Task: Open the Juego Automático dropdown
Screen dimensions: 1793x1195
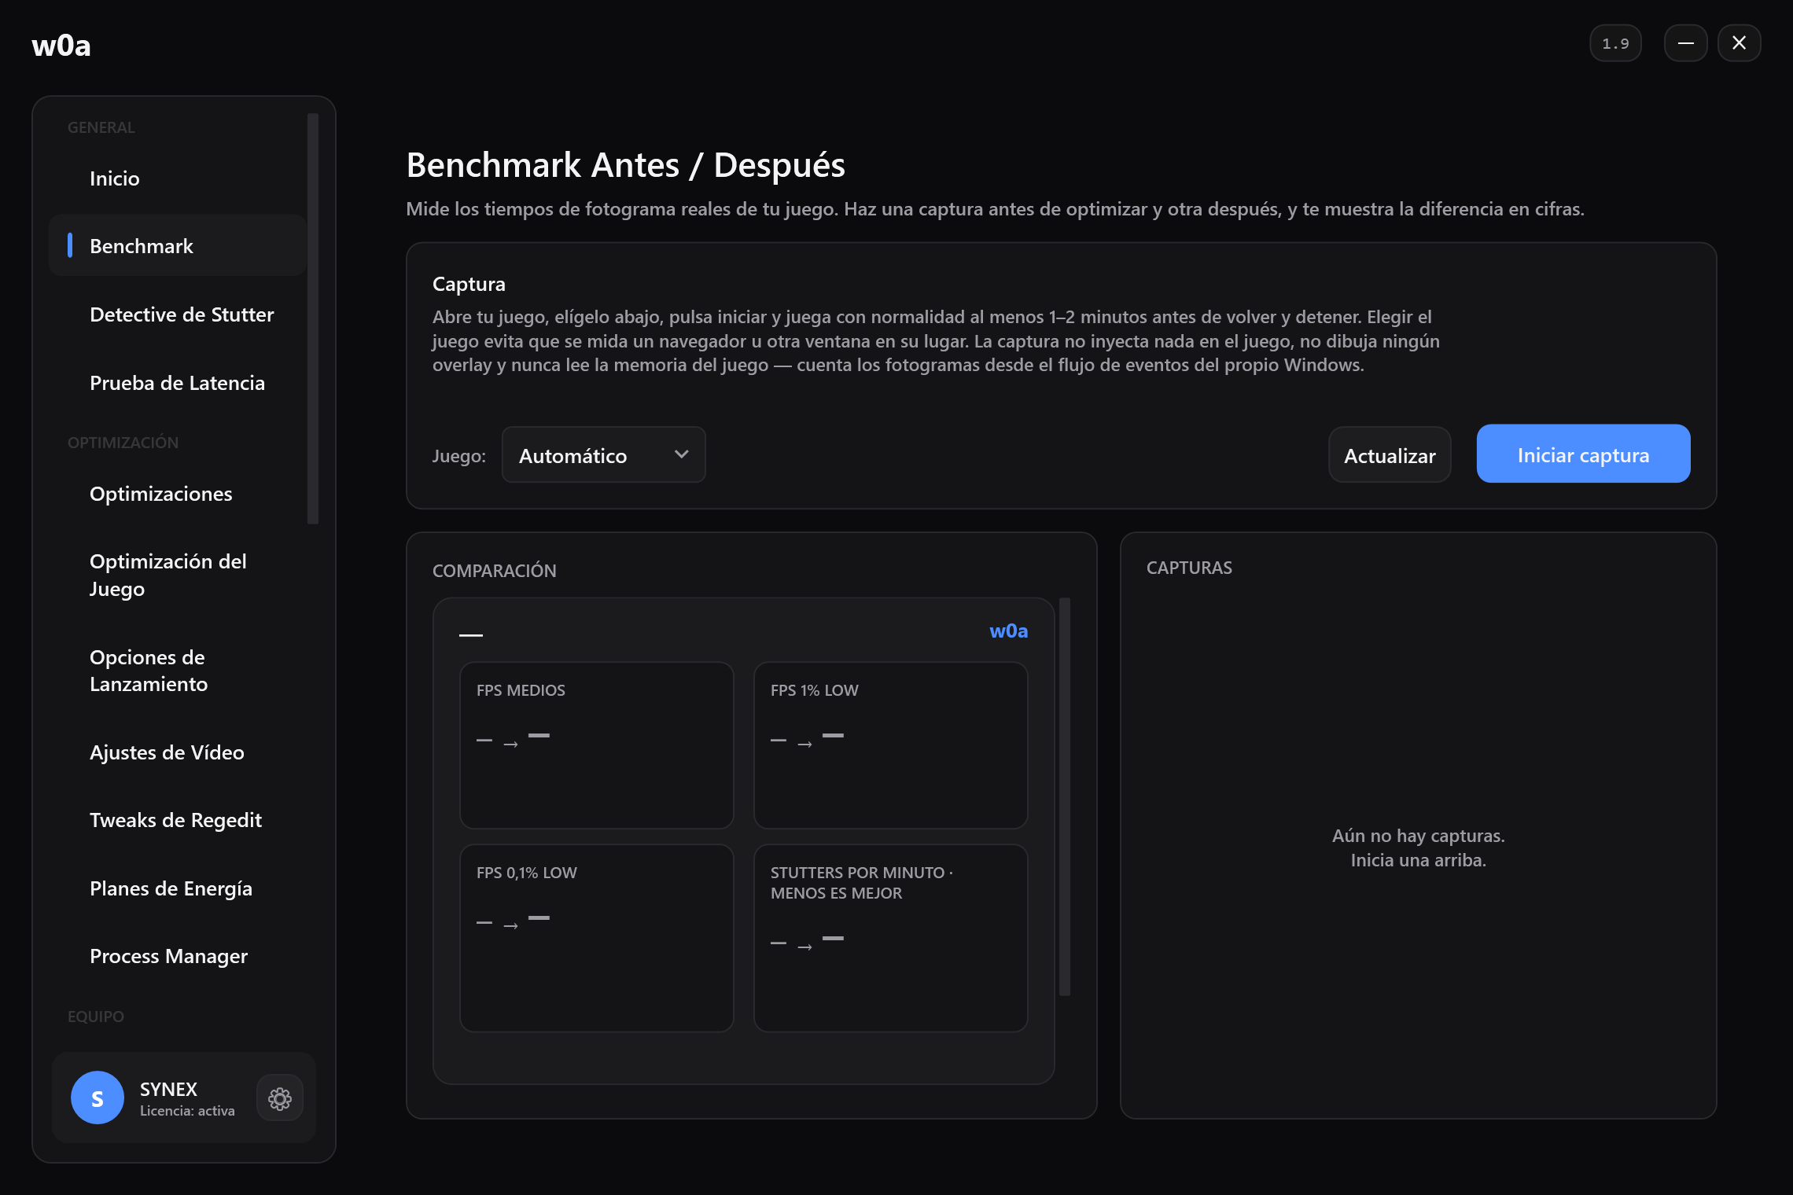Action: pyautogui.click(x=603, y=455)
